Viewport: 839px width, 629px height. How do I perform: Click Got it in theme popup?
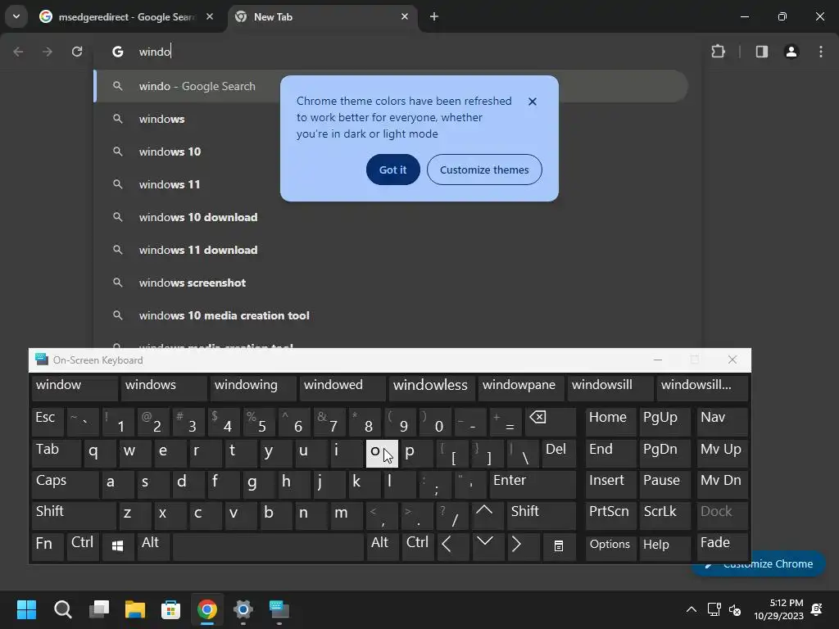coord(392,170)
